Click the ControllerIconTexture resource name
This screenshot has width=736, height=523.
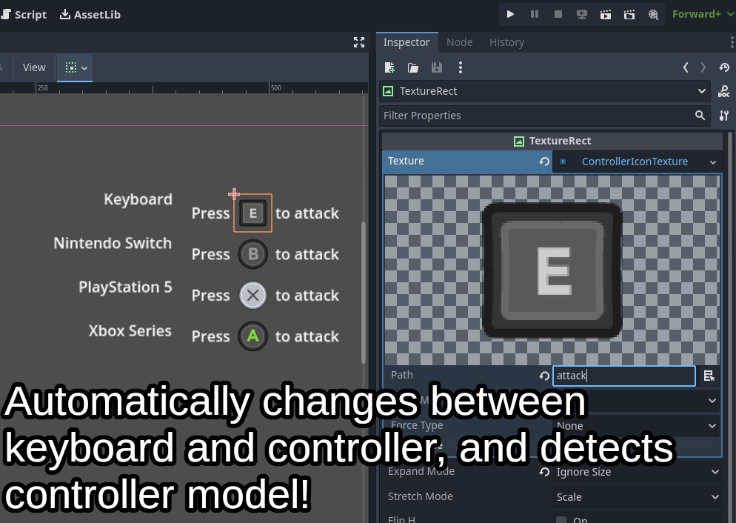[635, 161]
